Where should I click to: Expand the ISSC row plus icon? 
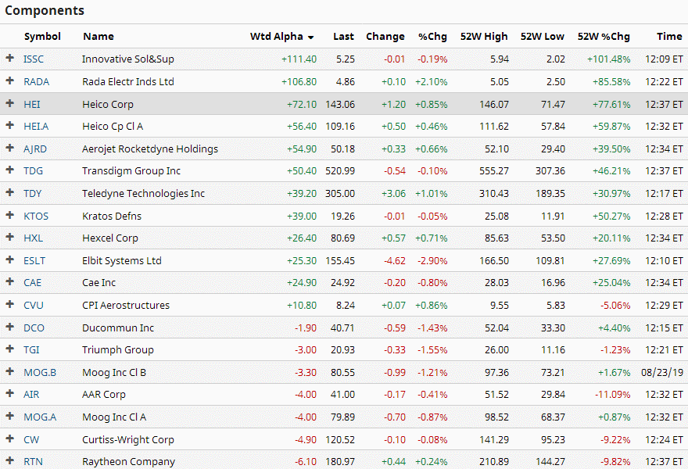[9, 58]
